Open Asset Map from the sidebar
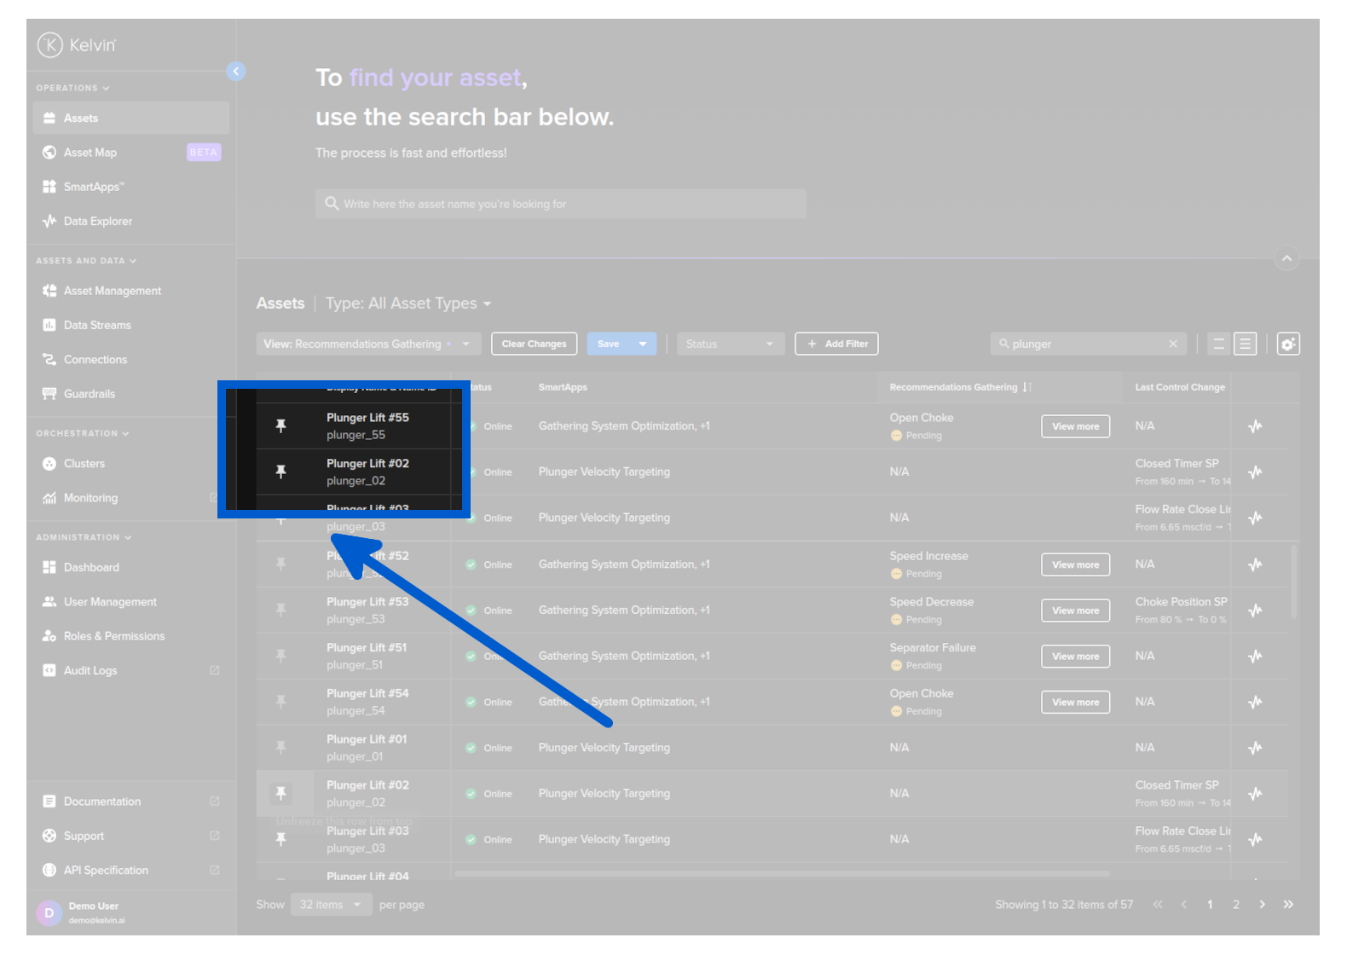 90,153
